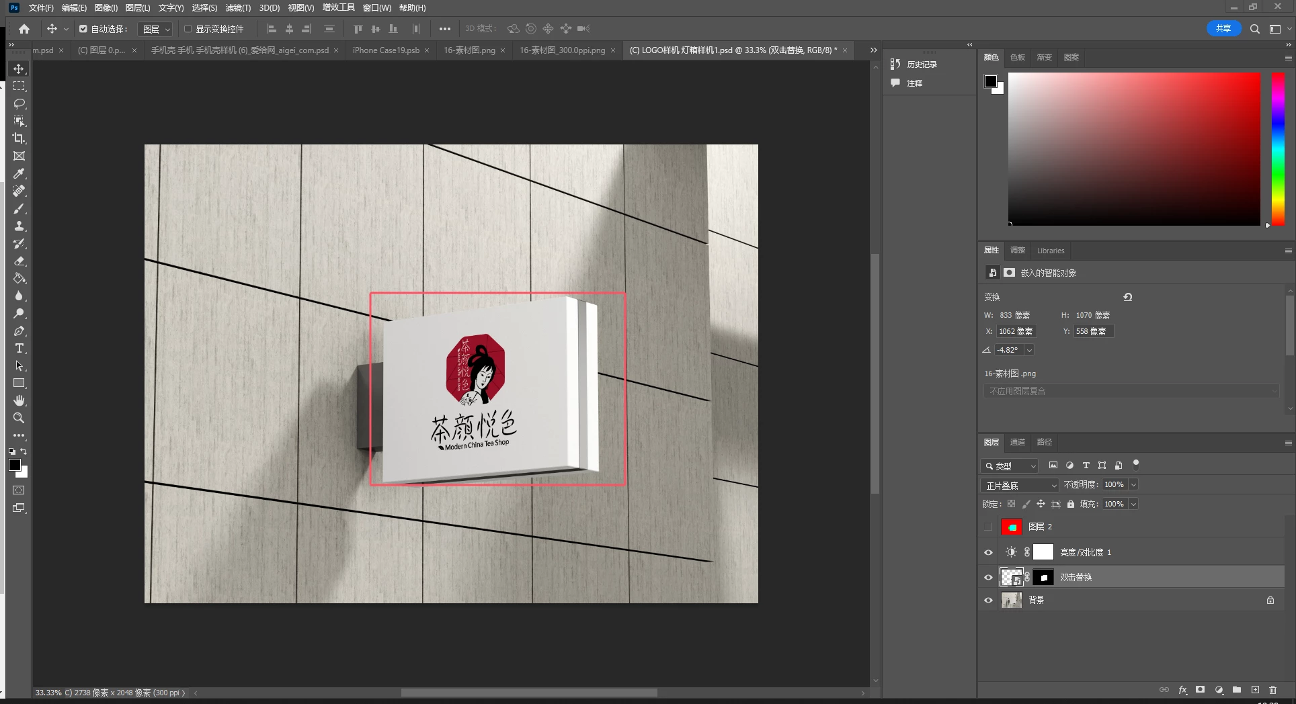
Task: Toggle the 自动选择 checkbox
Action: click(83, 29)
